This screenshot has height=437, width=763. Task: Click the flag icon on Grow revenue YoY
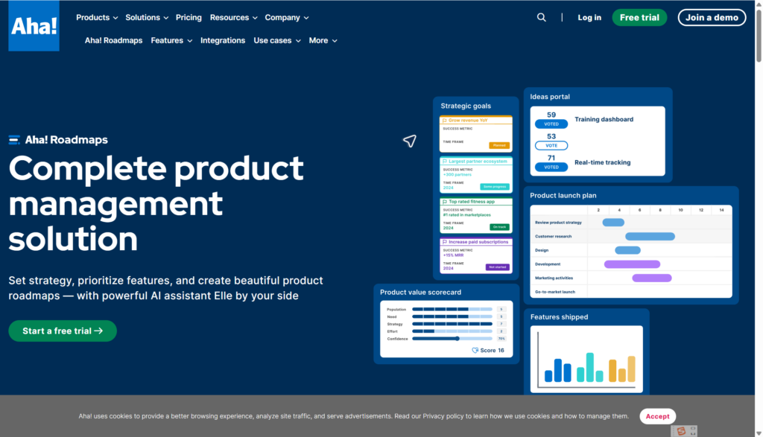point(444,120)
